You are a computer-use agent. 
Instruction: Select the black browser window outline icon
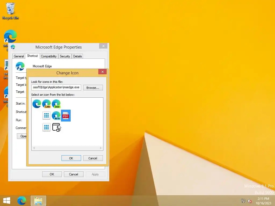(x=56, y=127)
